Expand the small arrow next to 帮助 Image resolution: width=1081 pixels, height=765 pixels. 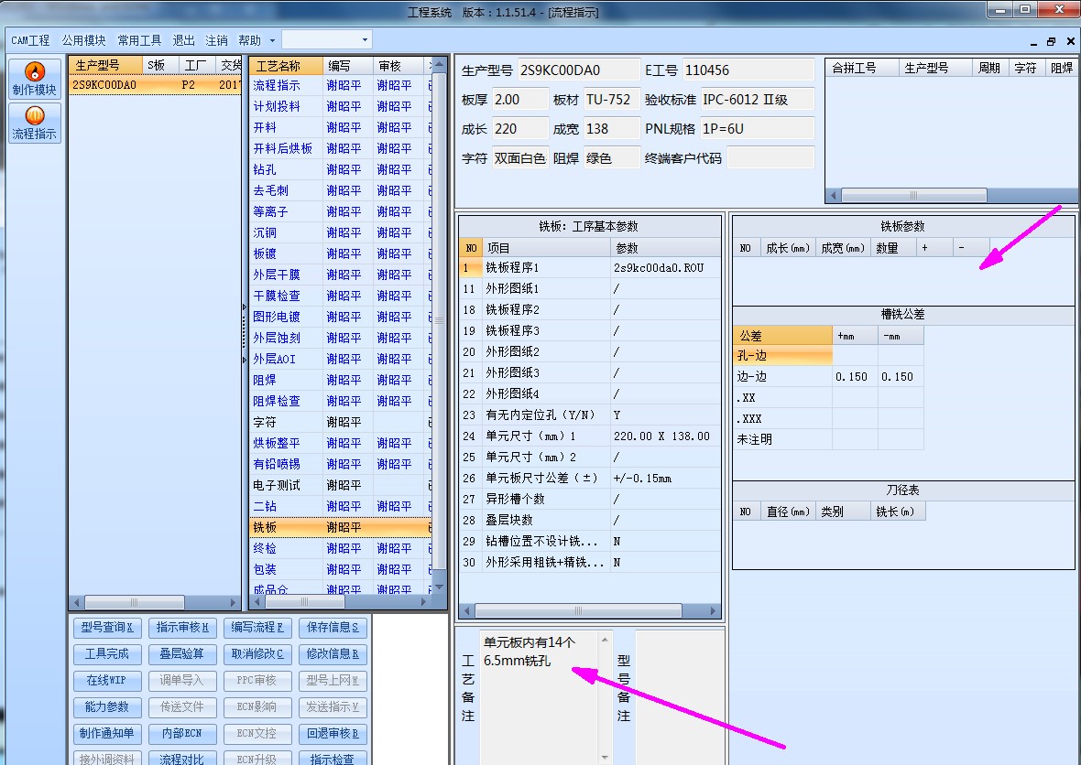(272, 40)
